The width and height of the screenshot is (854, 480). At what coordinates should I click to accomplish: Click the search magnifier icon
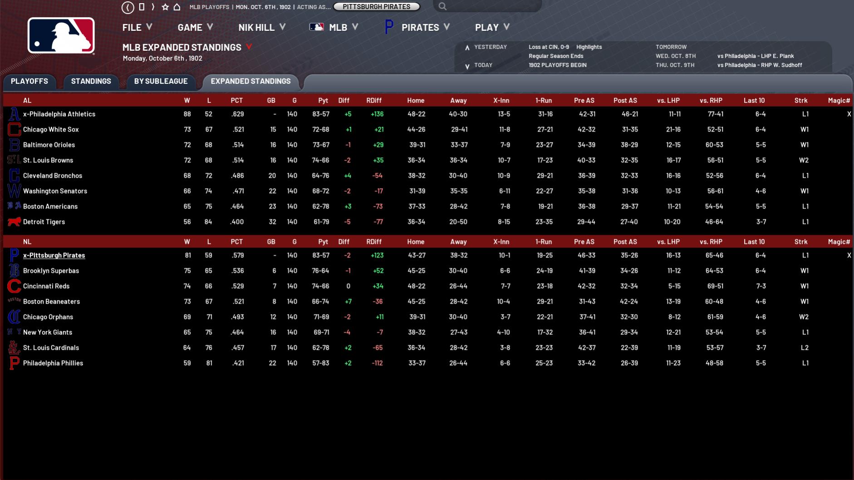pyautogui.click(x=442, y=6)
